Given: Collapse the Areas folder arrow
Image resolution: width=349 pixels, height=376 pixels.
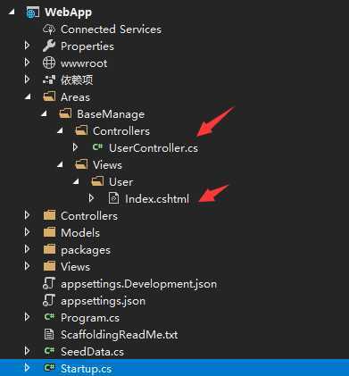Looking at the screenshot, I should click(x=28, y=96).
